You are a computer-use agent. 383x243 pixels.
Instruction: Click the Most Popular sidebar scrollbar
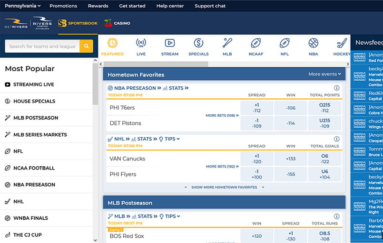point(95,84)
